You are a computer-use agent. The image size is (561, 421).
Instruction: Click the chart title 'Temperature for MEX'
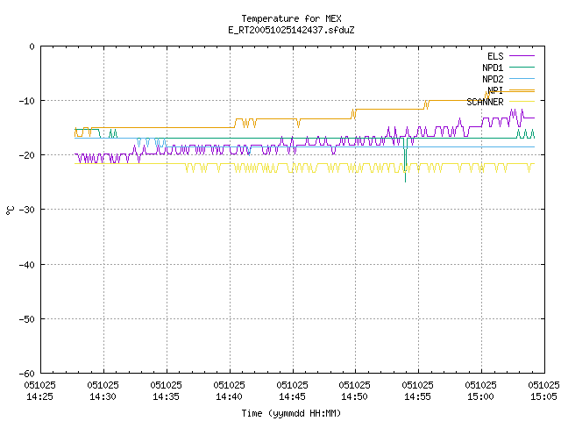tap(291, 18)
